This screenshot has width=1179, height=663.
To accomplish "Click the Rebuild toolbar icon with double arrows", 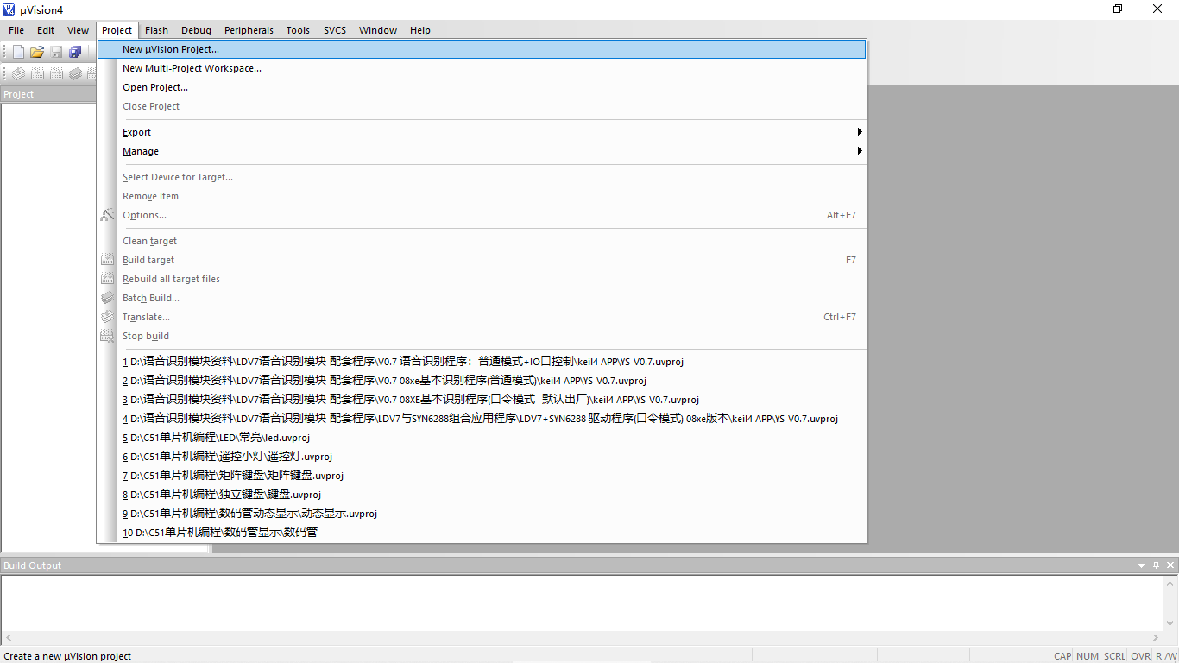I will pos(56,74).
